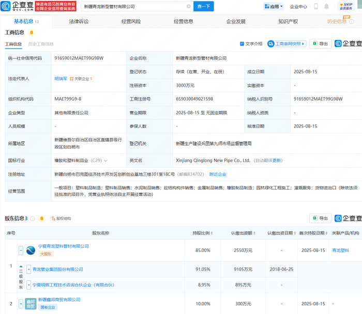Click the mobile phone icon in header
The width and height of the screenshot is (362, 314).
tap(316, 6)
